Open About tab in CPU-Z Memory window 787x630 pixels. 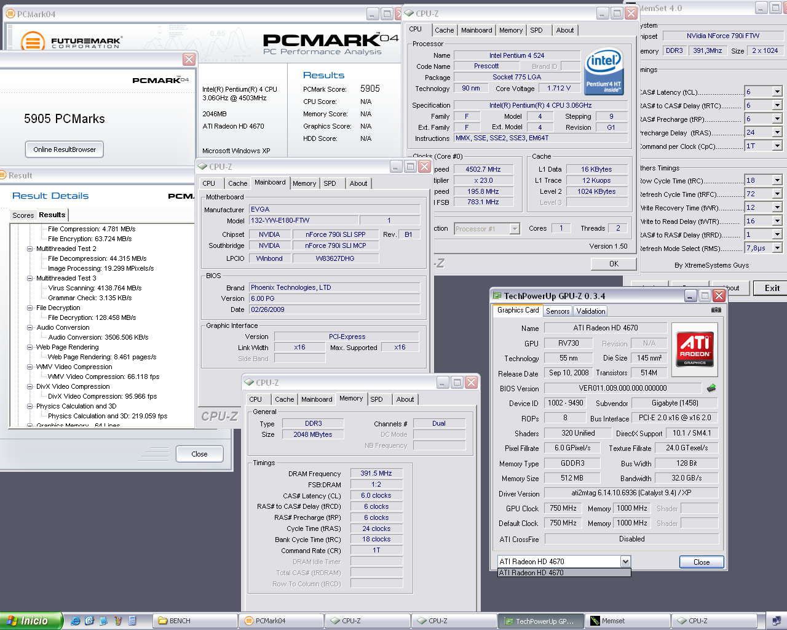pos(405,399)
